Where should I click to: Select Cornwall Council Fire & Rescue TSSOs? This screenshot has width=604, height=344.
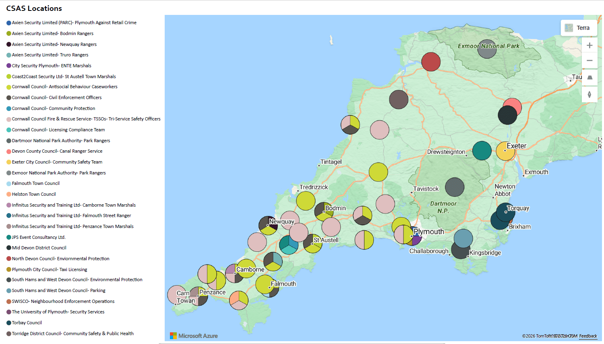[x=86, y=119]
